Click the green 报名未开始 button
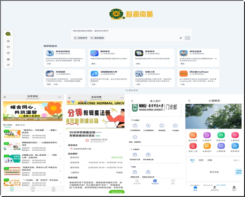Viewport: 245px width, 197px height. point(116,192)
